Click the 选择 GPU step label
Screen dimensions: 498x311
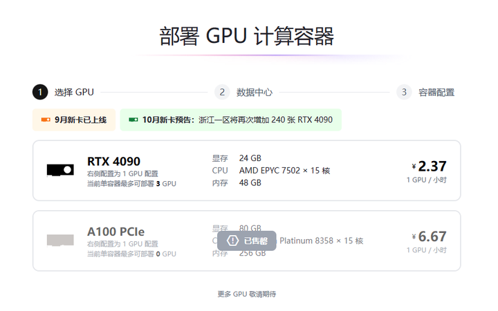(74, 92)
